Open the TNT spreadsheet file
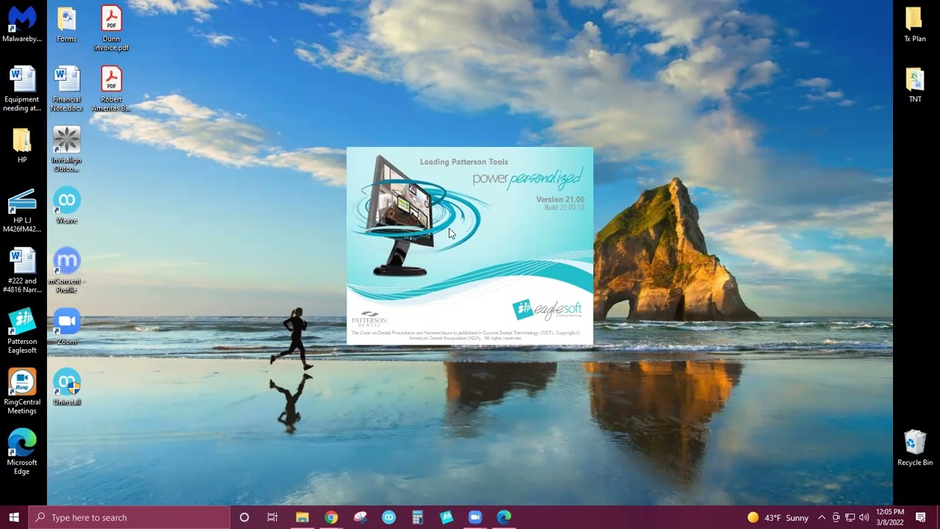The height and width of the screenshot is (529, 940). 914,84
